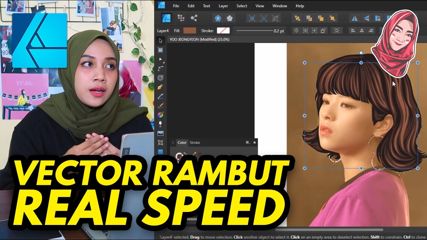
Task: Switch to the Pixel persona
Action: point(181,18)
